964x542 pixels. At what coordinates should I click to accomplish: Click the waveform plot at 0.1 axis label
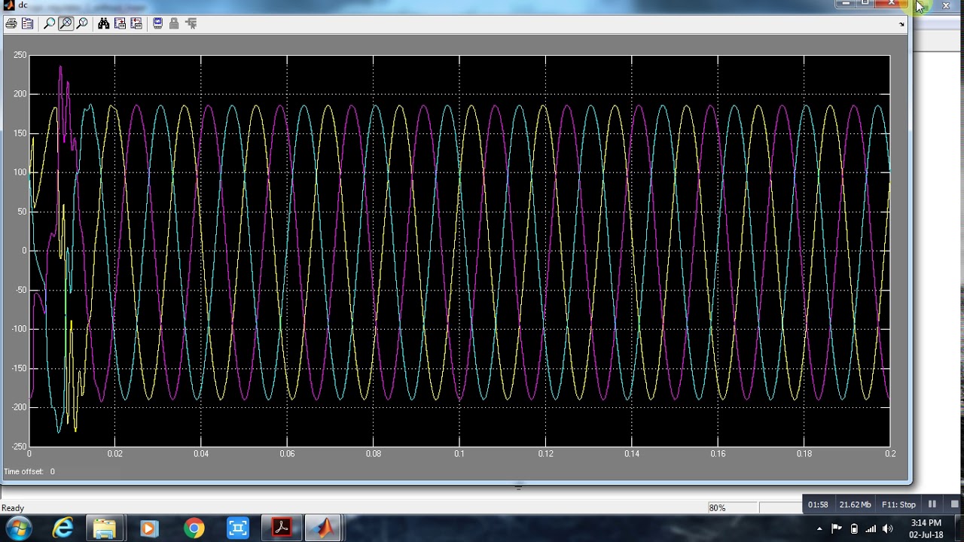(459, 453)
